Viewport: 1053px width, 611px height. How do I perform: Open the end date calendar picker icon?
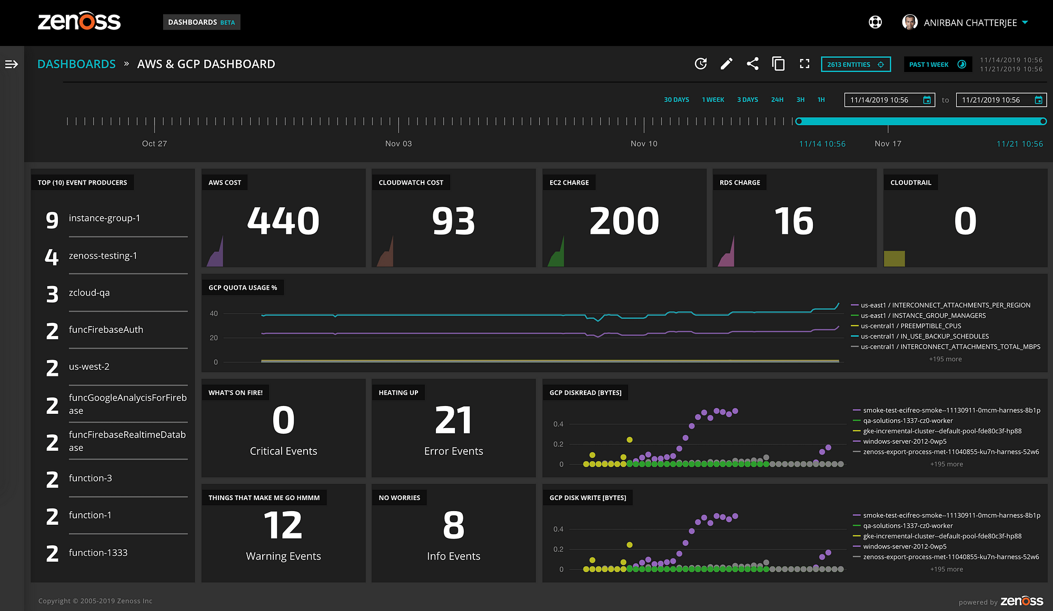pos(1039,100)
